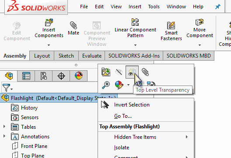Expand the Move Component dropdown arrow
Screen dimensions: 231x158
pyautogui.click(x=199, y=45)
